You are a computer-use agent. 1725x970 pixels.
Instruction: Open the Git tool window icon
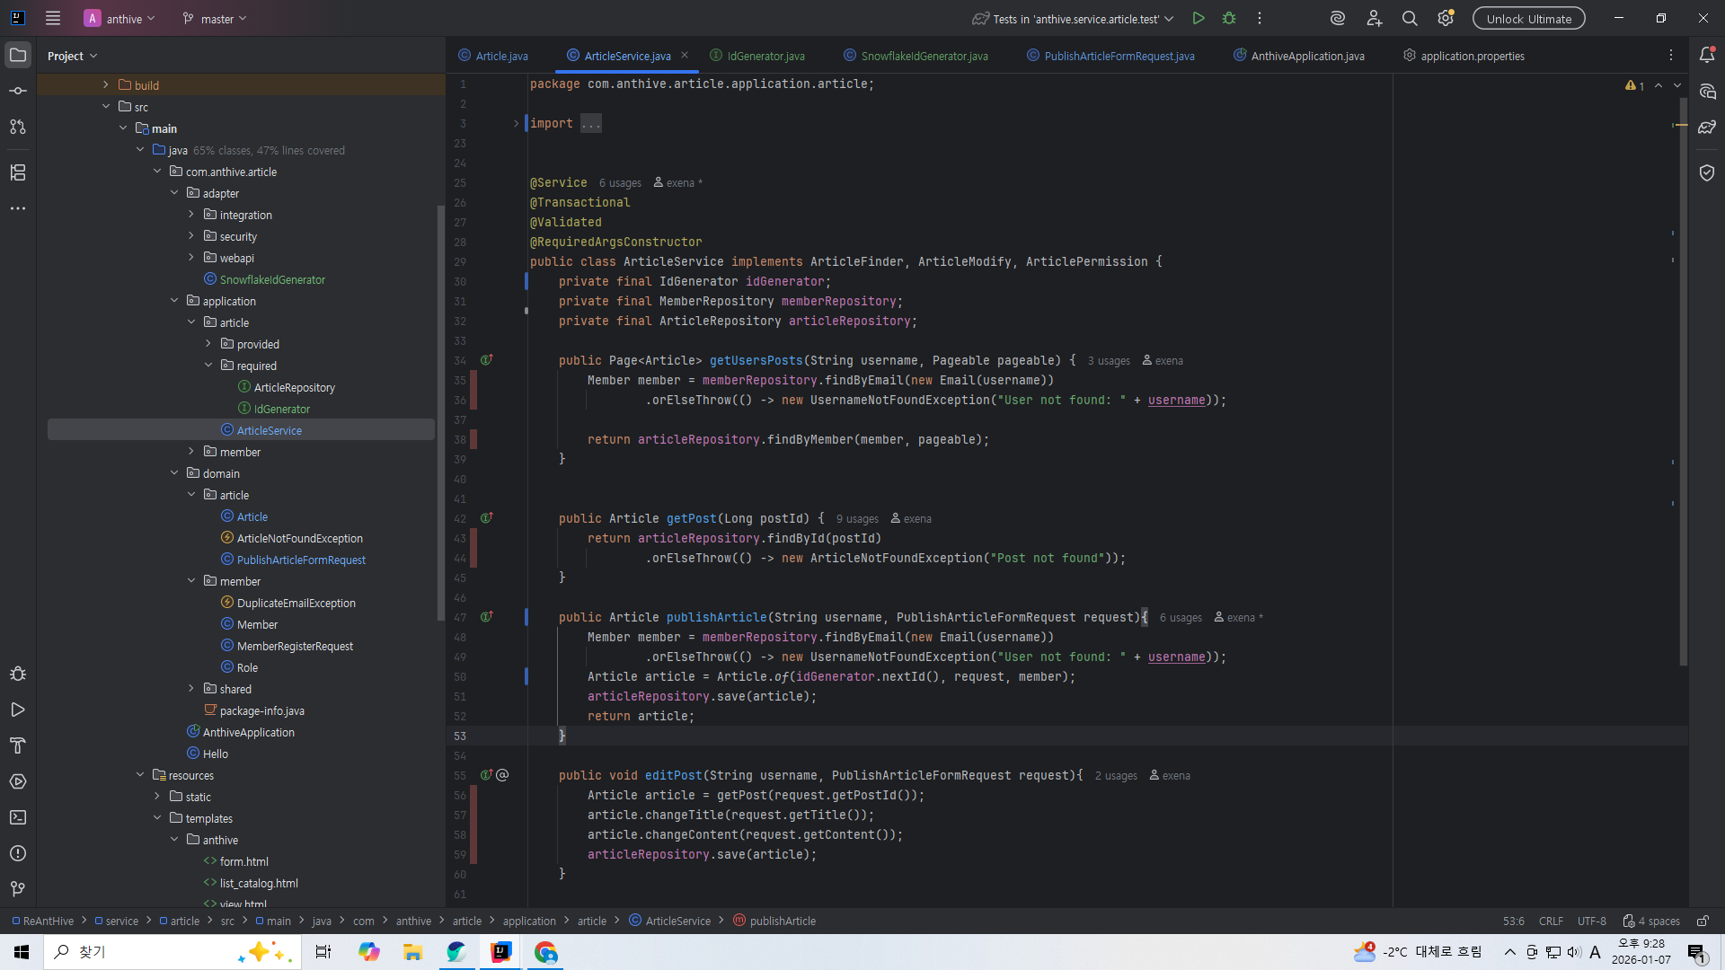pyautogui.click(x=18, y=888)
